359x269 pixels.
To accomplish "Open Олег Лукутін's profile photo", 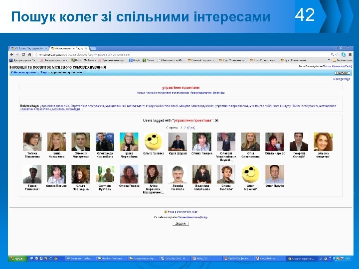I will pyautogui.click(x=275, y=174).
